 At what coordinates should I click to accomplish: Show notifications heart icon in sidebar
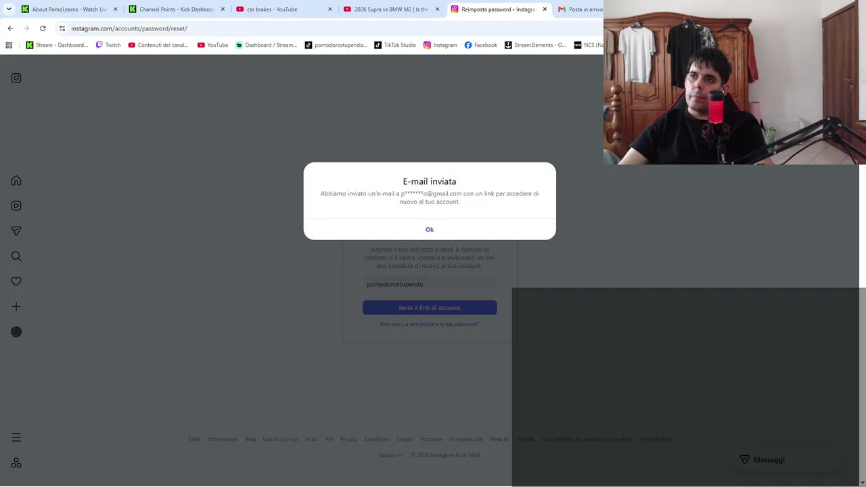[x=16, y=281]
